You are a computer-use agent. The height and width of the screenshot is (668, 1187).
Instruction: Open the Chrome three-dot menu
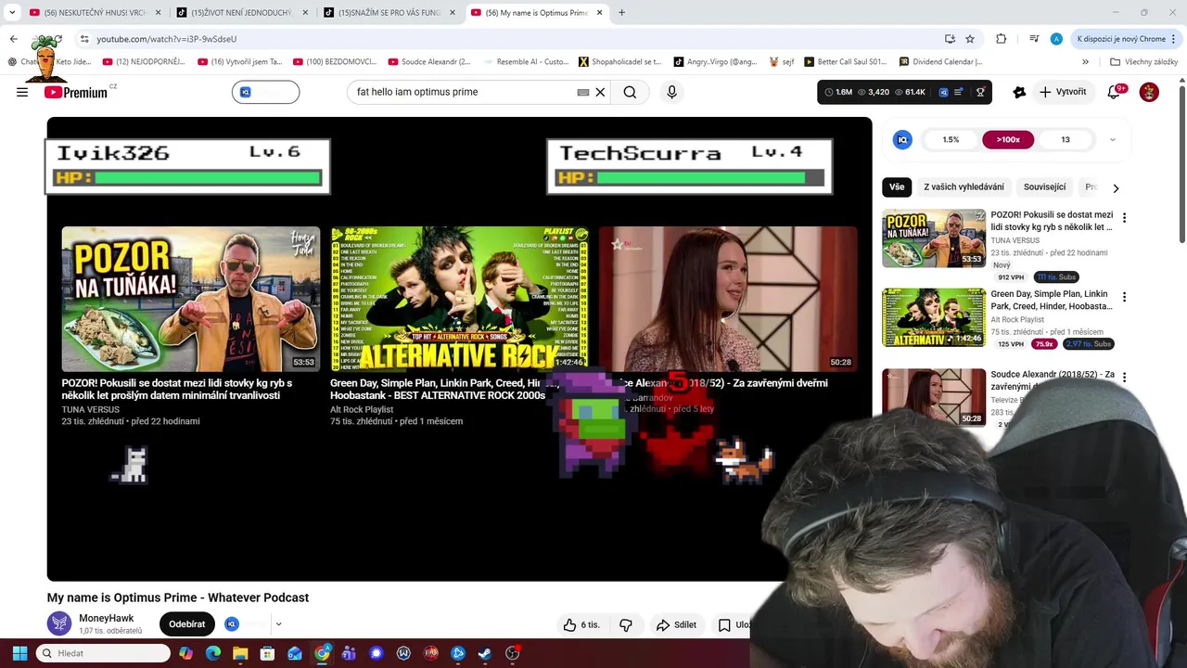coord(1173,39)
